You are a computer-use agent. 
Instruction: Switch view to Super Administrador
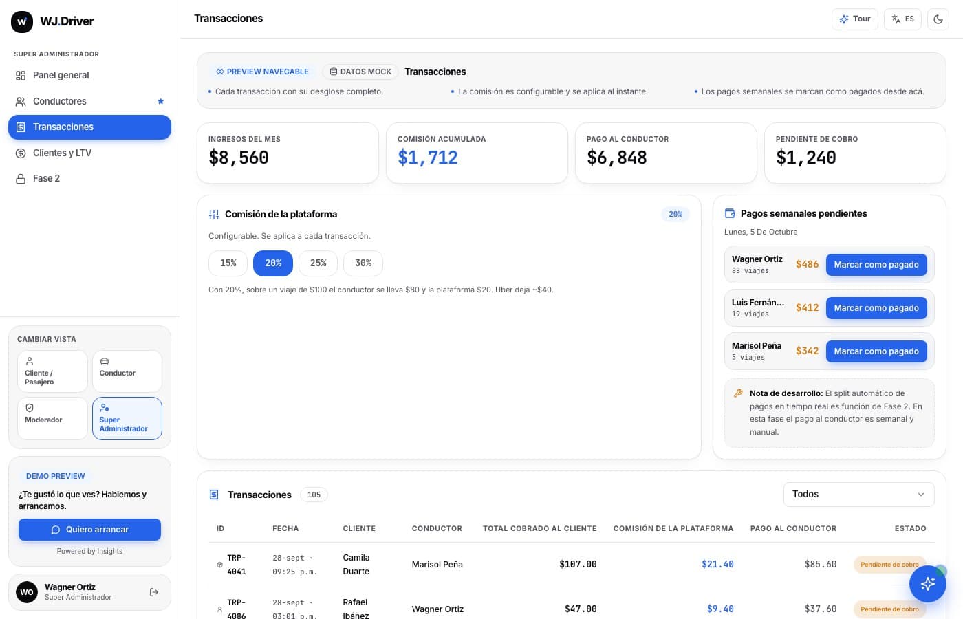point(127,418)
